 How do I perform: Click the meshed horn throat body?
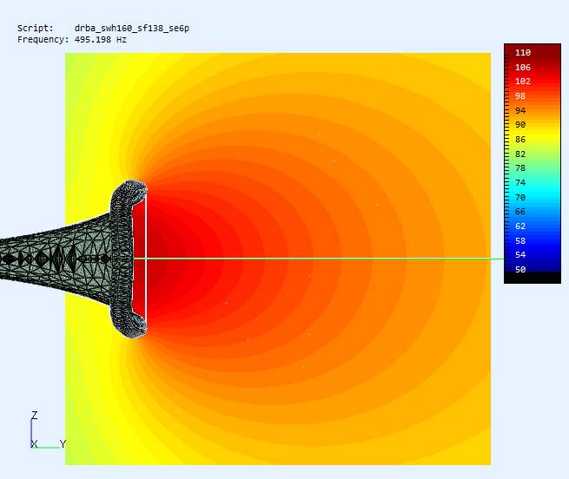click(x=55, y=259)
